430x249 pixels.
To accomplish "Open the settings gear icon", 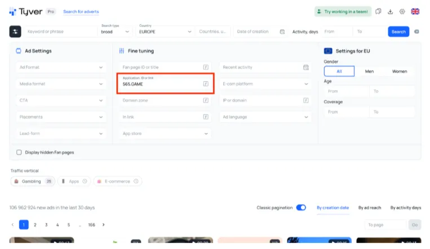I will click(402, 11).
